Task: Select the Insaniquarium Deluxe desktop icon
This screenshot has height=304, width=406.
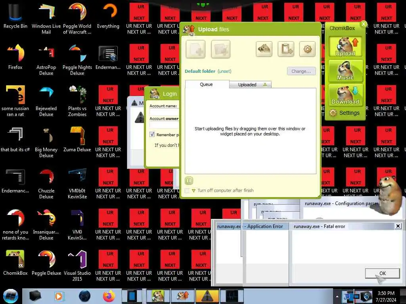Action: click(46, 224)
